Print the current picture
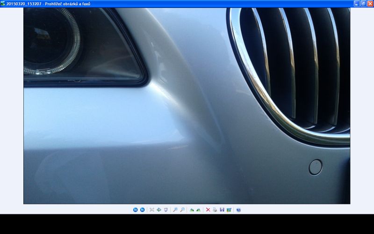The image size is (374, 234). point(215,210)
